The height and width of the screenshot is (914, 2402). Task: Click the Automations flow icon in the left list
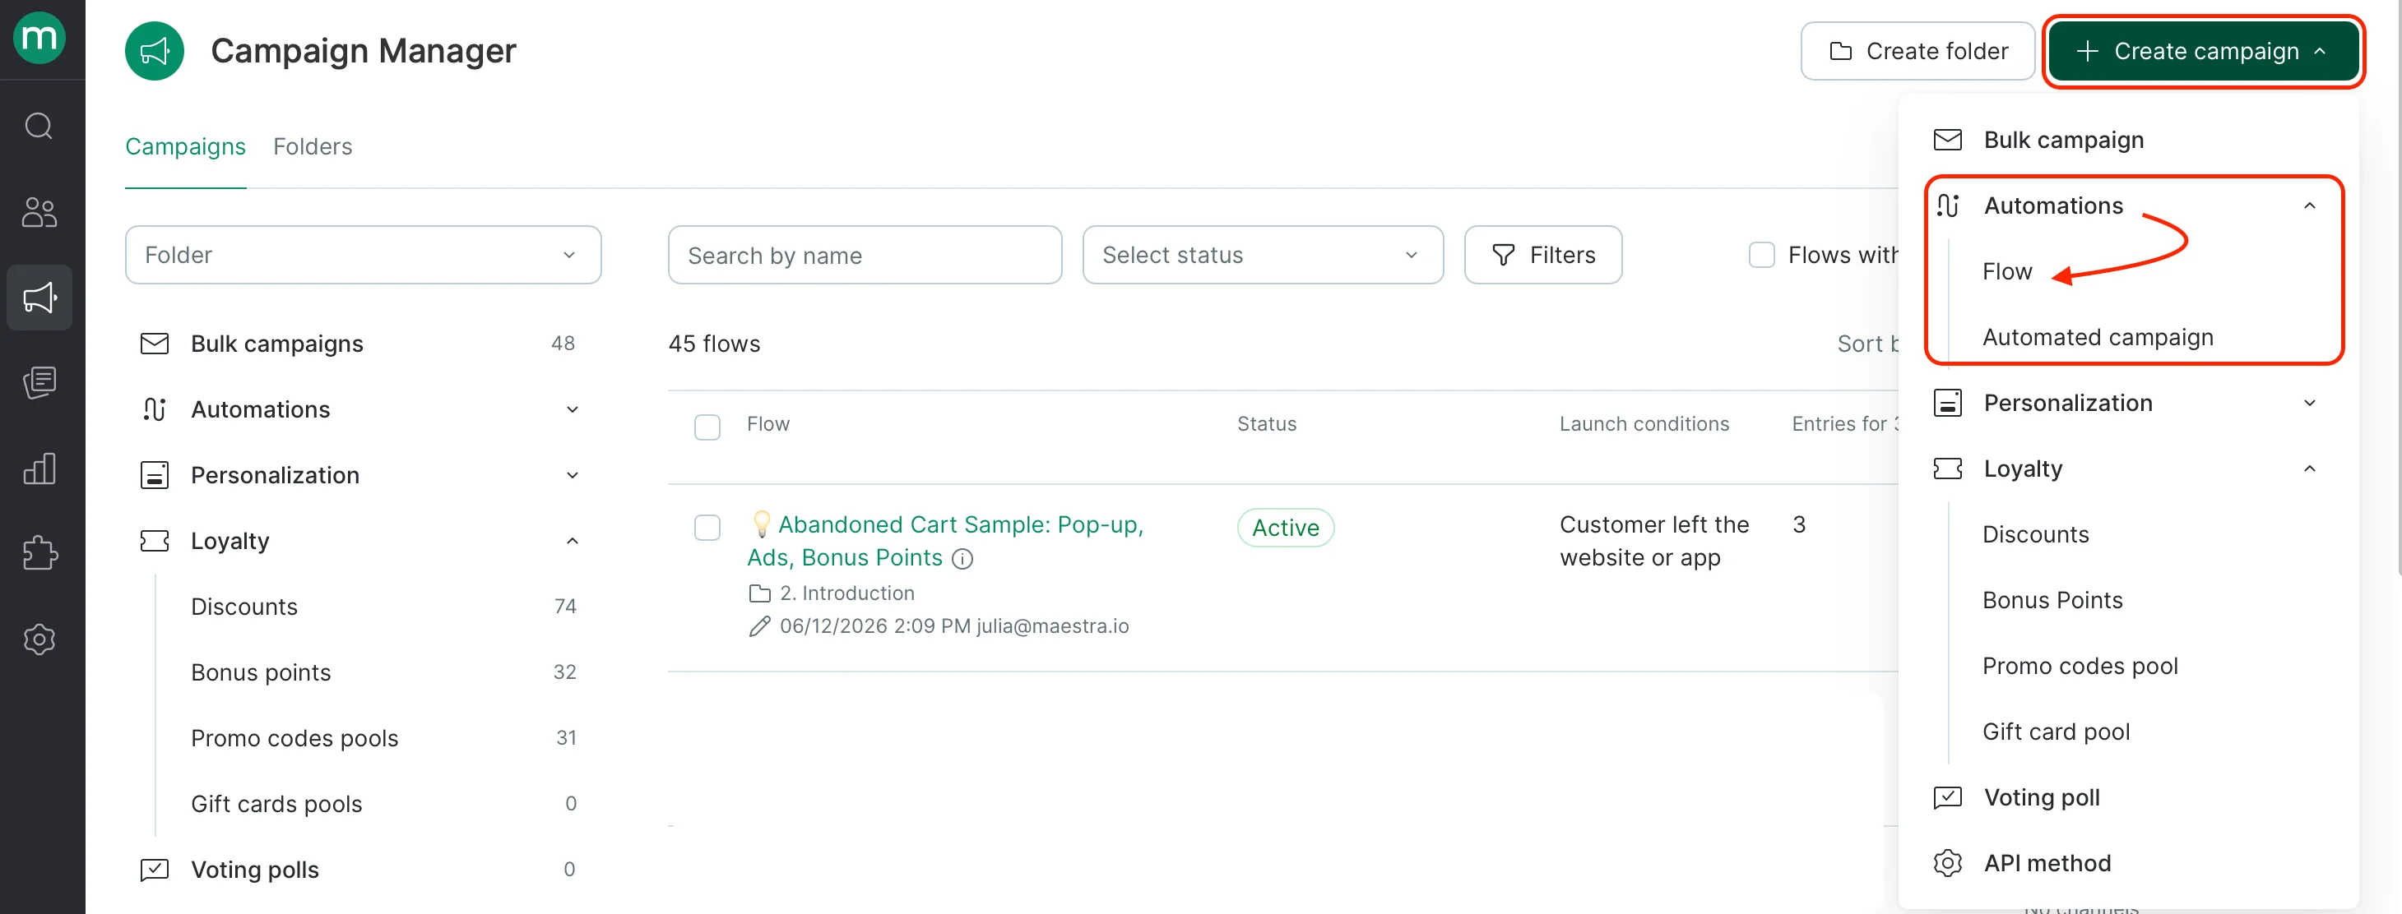point(155,409)
